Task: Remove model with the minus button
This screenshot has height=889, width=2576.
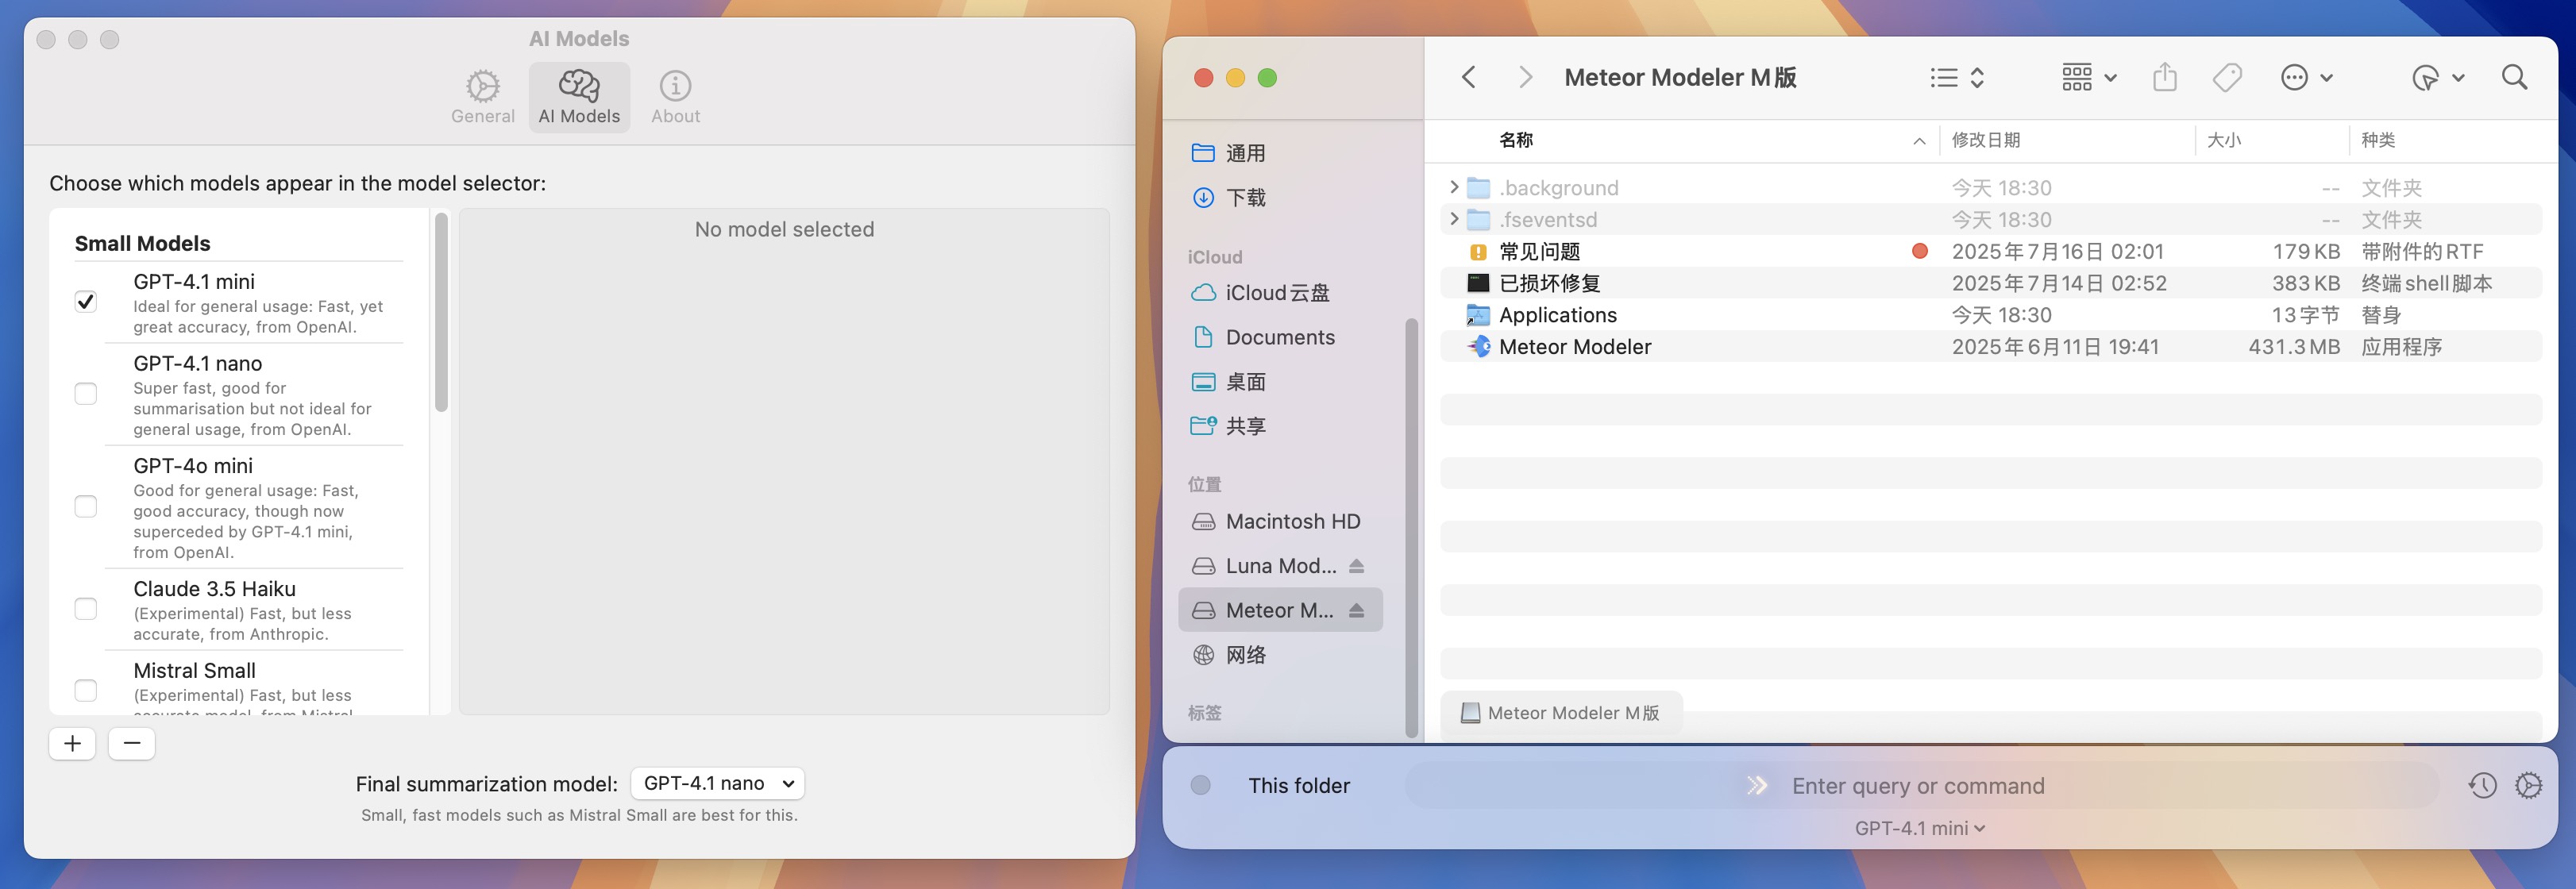Action: [131, 743]
